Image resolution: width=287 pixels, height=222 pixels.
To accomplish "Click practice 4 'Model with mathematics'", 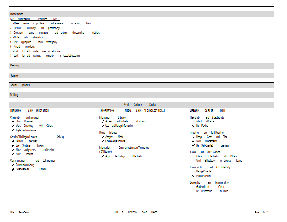I will click(27, 37).
